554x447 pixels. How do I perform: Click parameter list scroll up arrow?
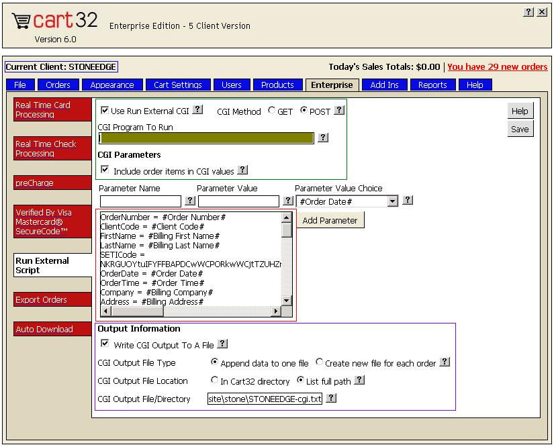(287, 218)
